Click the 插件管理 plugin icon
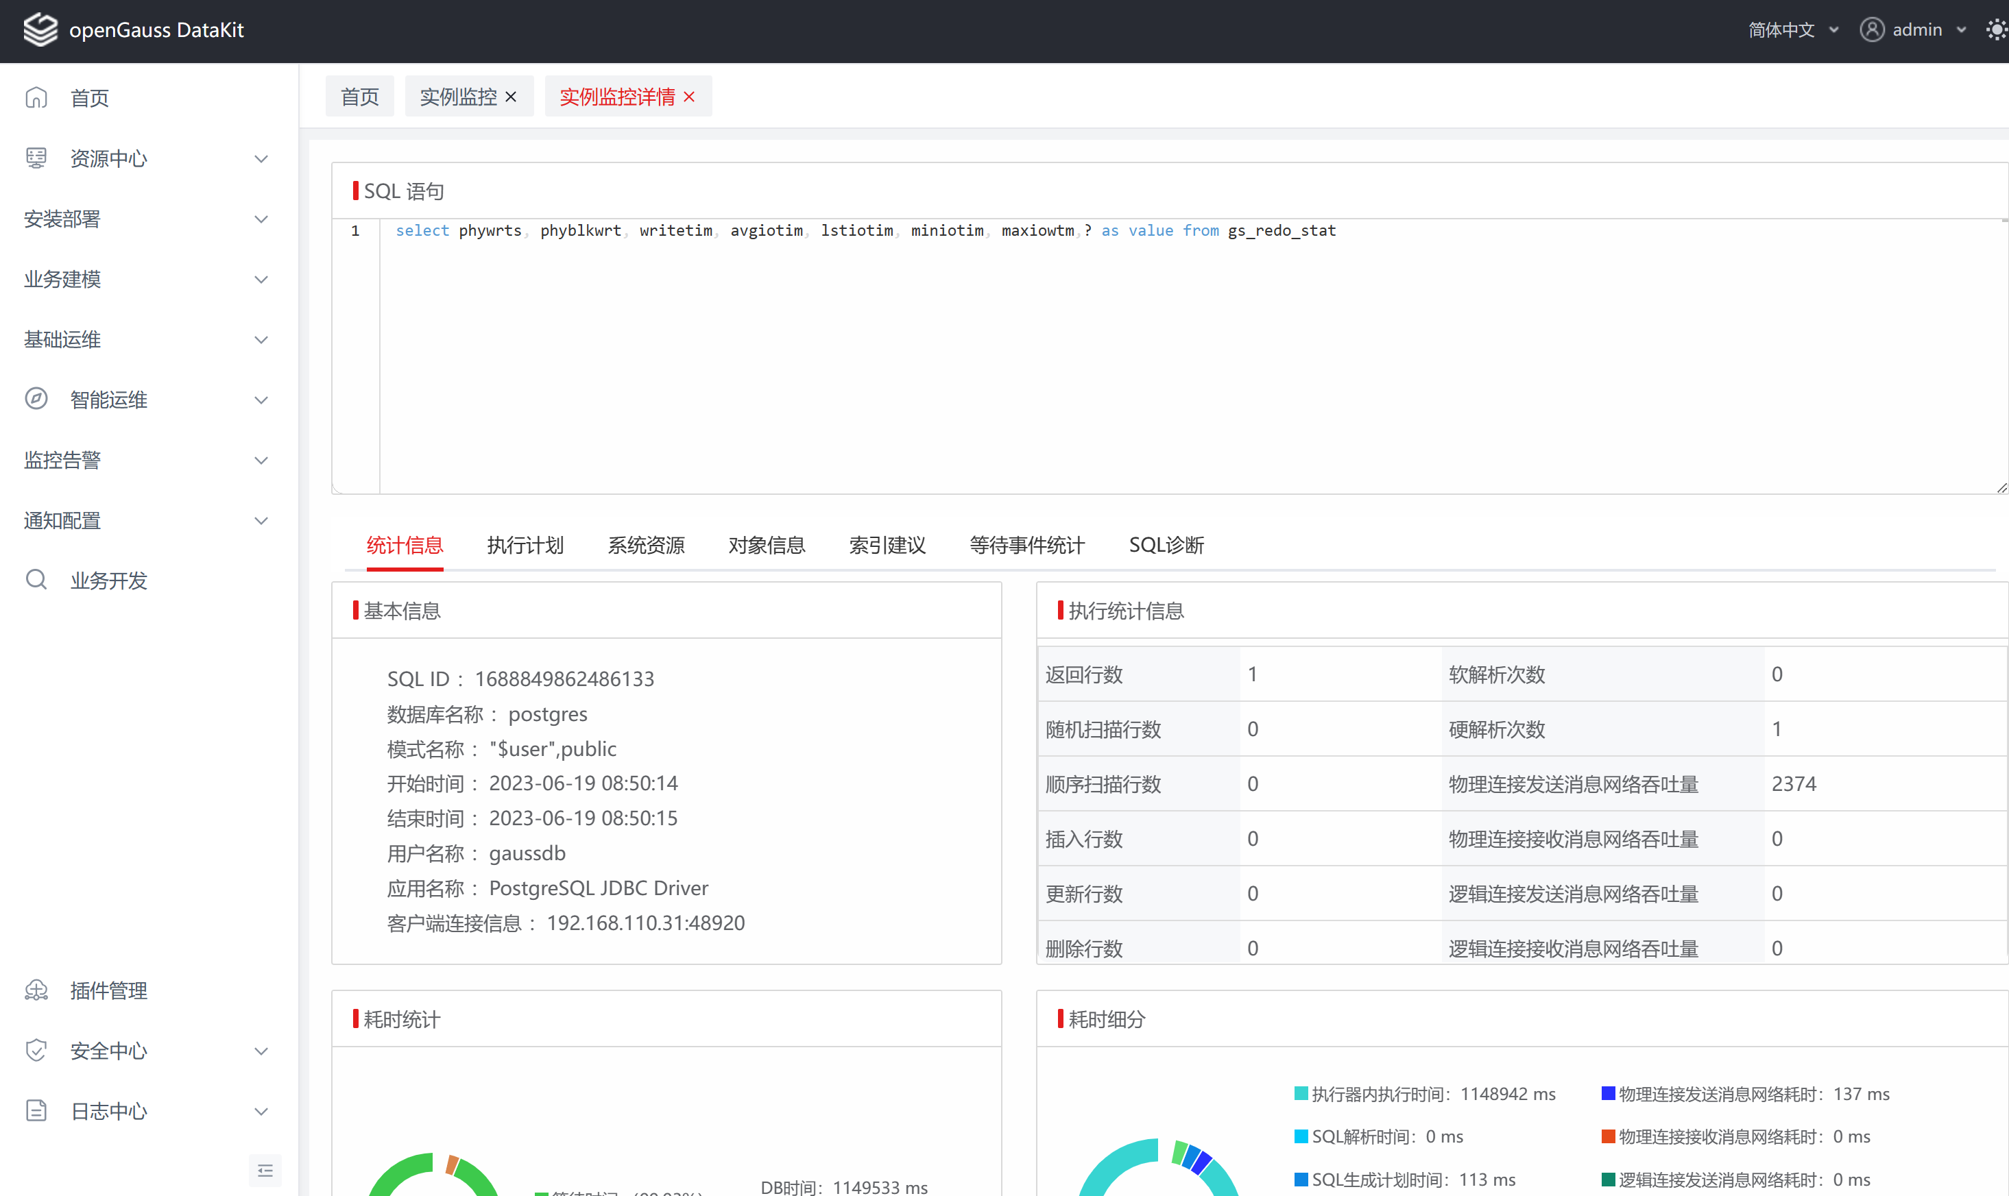 point(36,990)
